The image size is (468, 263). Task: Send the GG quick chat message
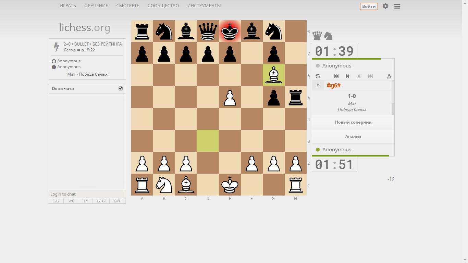[56, 201]
